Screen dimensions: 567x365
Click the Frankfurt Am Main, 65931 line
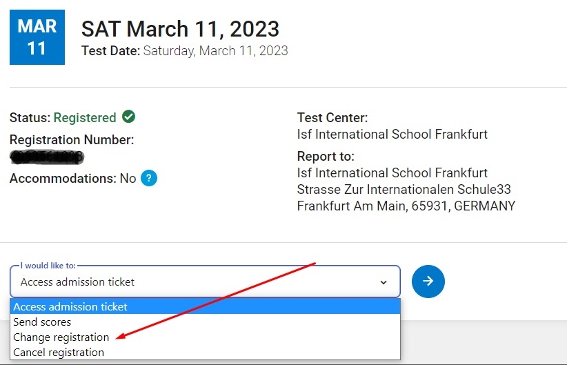[x=406, y=206]
